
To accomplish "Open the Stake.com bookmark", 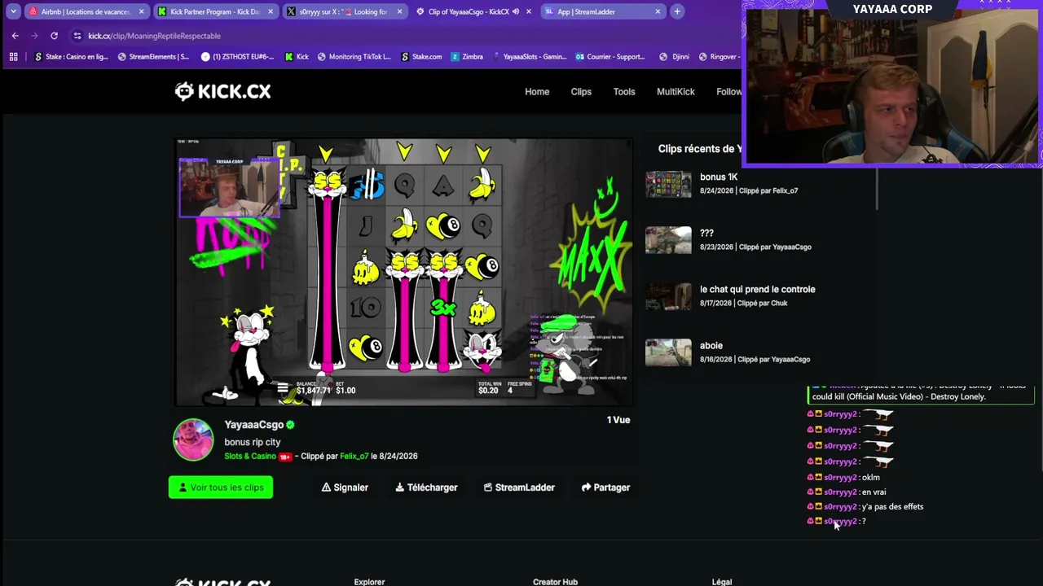I will (x=421, y=57).
